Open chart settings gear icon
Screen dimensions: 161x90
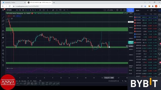(x=117, y=10)
